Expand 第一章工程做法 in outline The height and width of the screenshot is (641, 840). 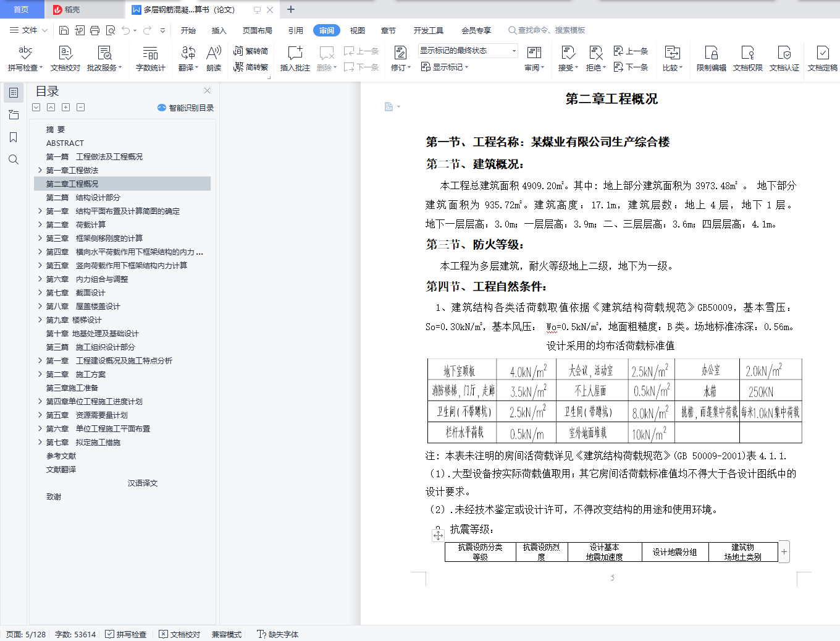pos(40,170)
